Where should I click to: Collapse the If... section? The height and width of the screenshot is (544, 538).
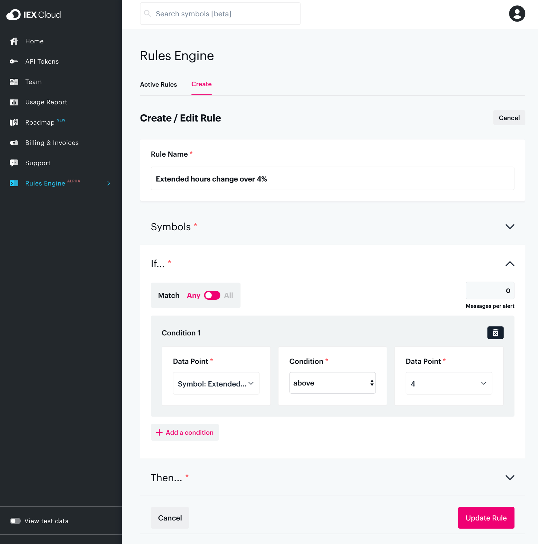point(509,264)
